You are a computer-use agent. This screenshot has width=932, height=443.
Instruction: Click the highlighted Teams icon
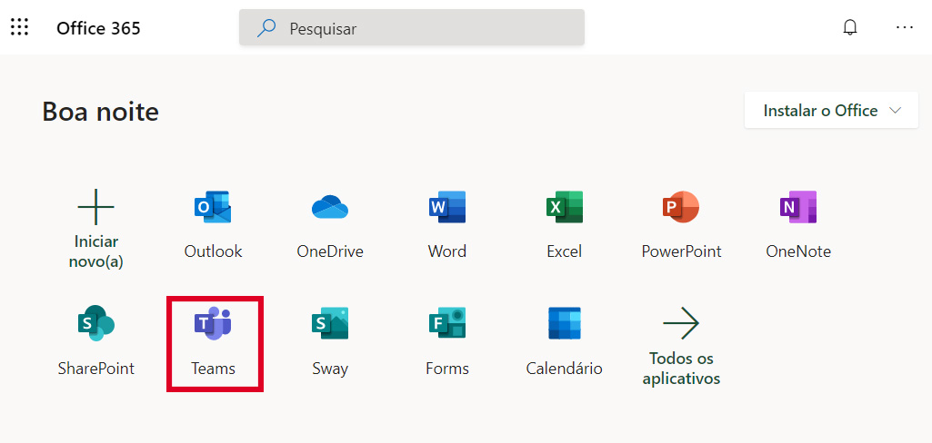tap(213, 325)
